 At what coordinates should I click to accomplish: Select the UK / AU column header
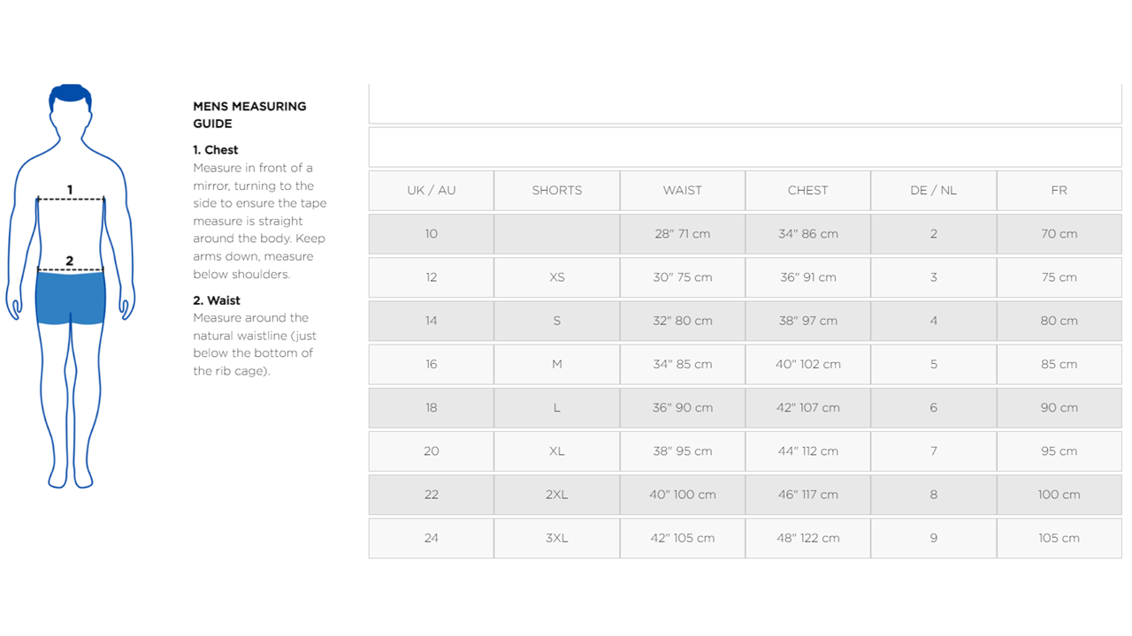click(x=431, y=190)
